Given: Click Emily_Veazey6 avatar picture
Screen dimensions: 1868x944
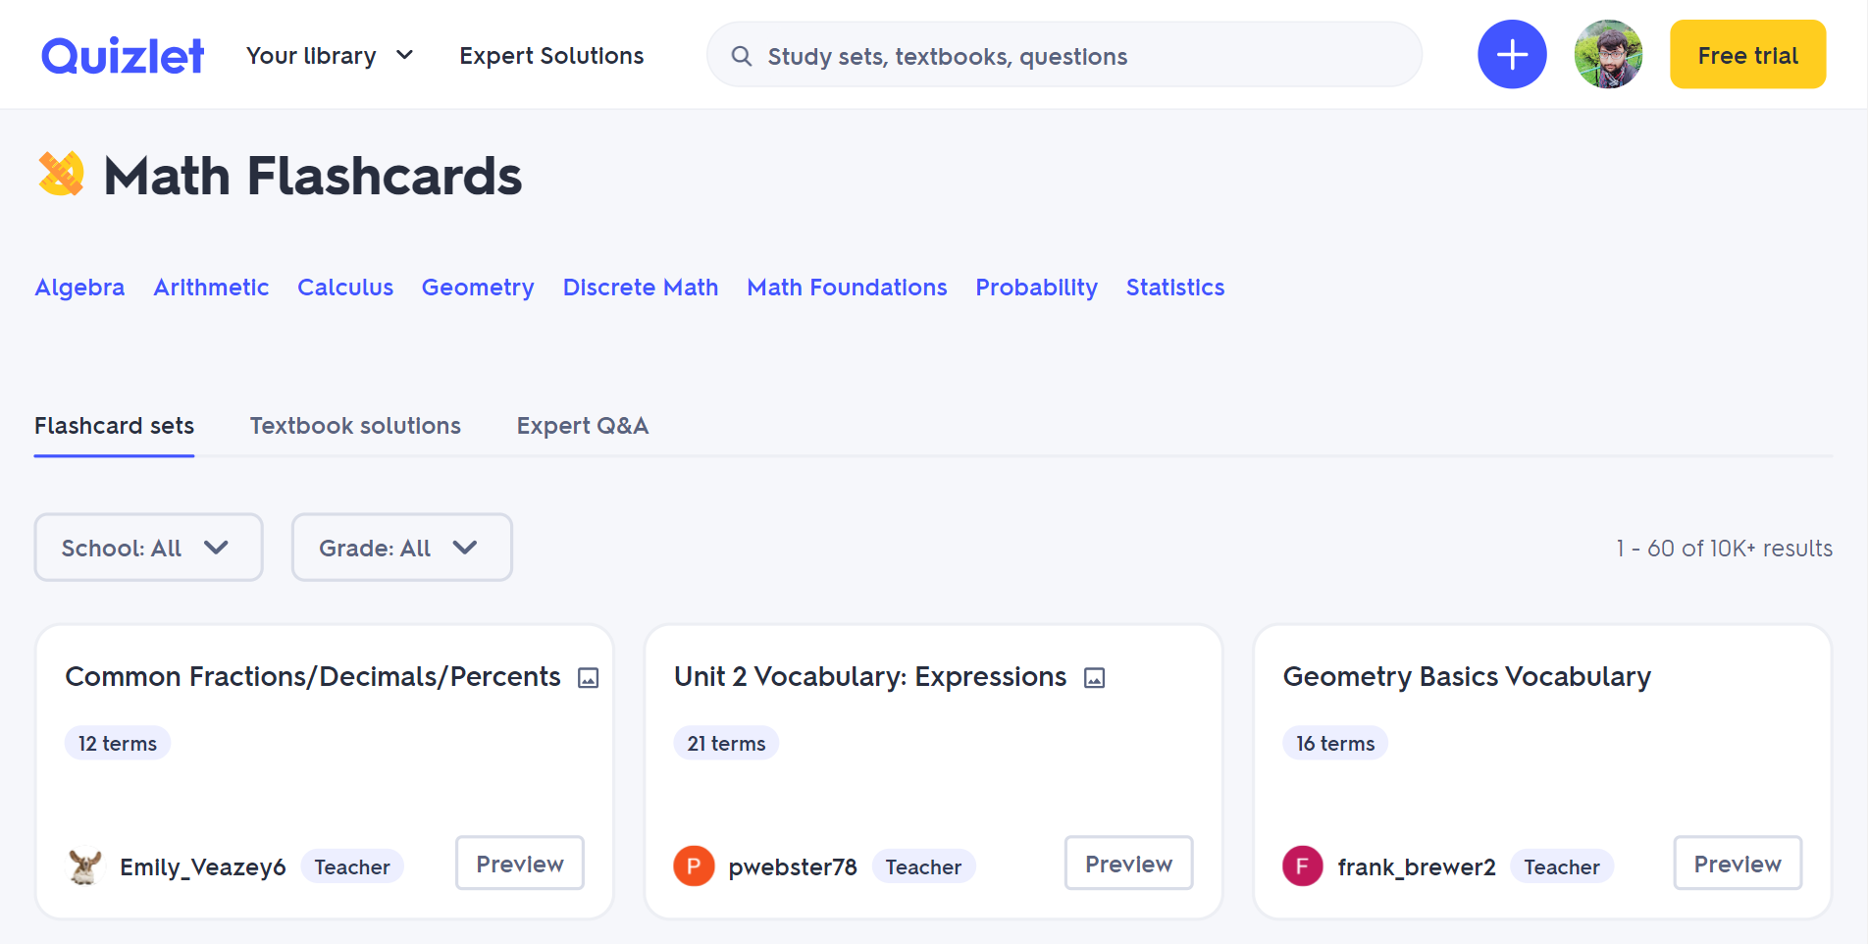Looking at the screenshot, I should 86,866.
